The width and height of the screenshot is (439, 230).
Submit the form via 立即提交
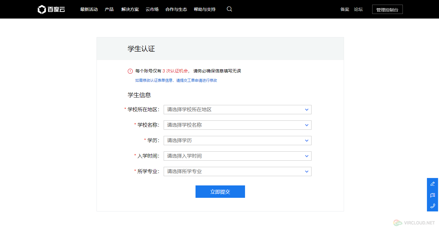coord(220,192)
